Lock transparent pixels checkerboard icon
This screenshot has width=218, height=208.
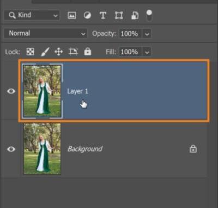pyautogui.click(x=30, y=52)
